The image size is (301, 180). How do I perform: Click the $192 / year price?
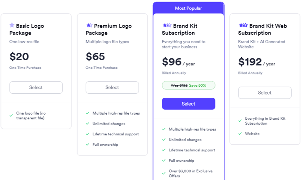(x=257, y=62)
